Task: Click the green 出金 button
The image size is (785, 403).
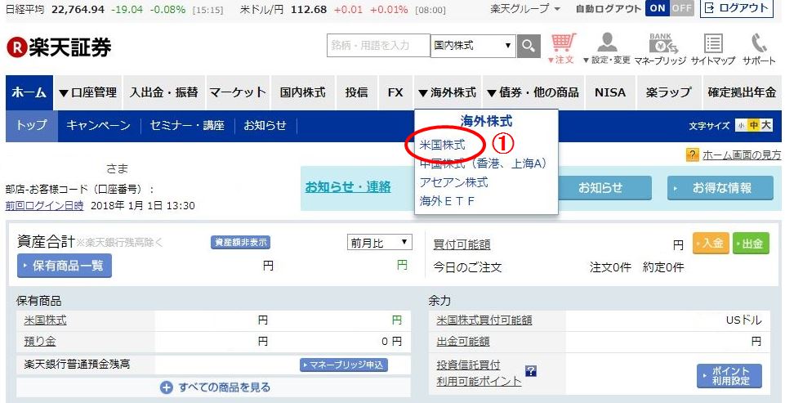Action: (751, 243)
